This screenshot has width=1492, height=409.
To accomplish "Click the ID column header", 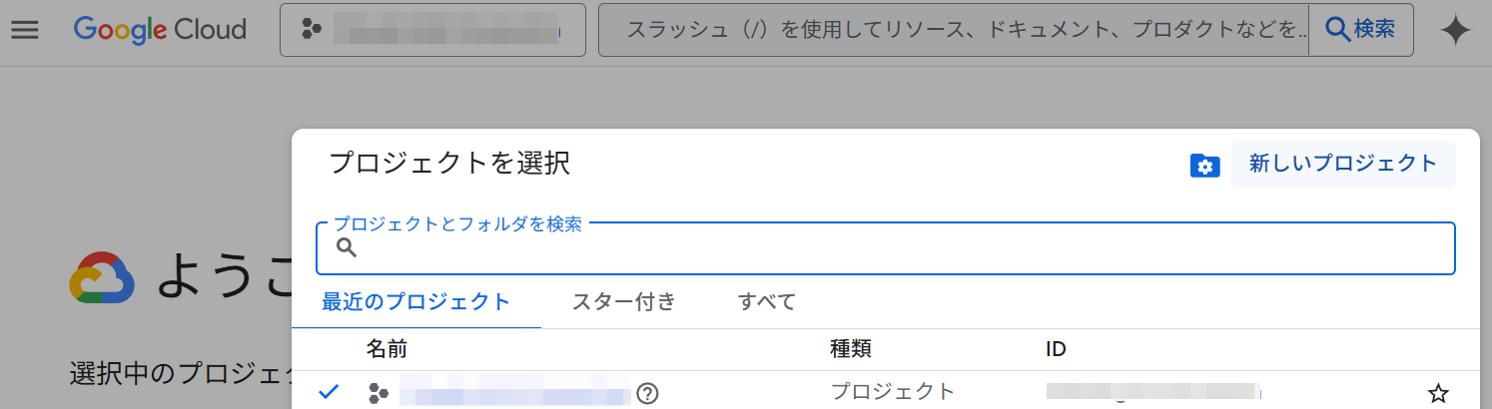I will tap(1056, 349).
